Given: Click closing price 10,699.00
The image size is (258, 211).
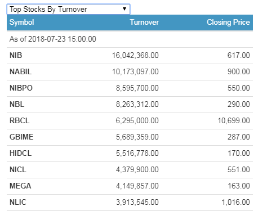Looking at the screenshot, I should click(234, 120).
